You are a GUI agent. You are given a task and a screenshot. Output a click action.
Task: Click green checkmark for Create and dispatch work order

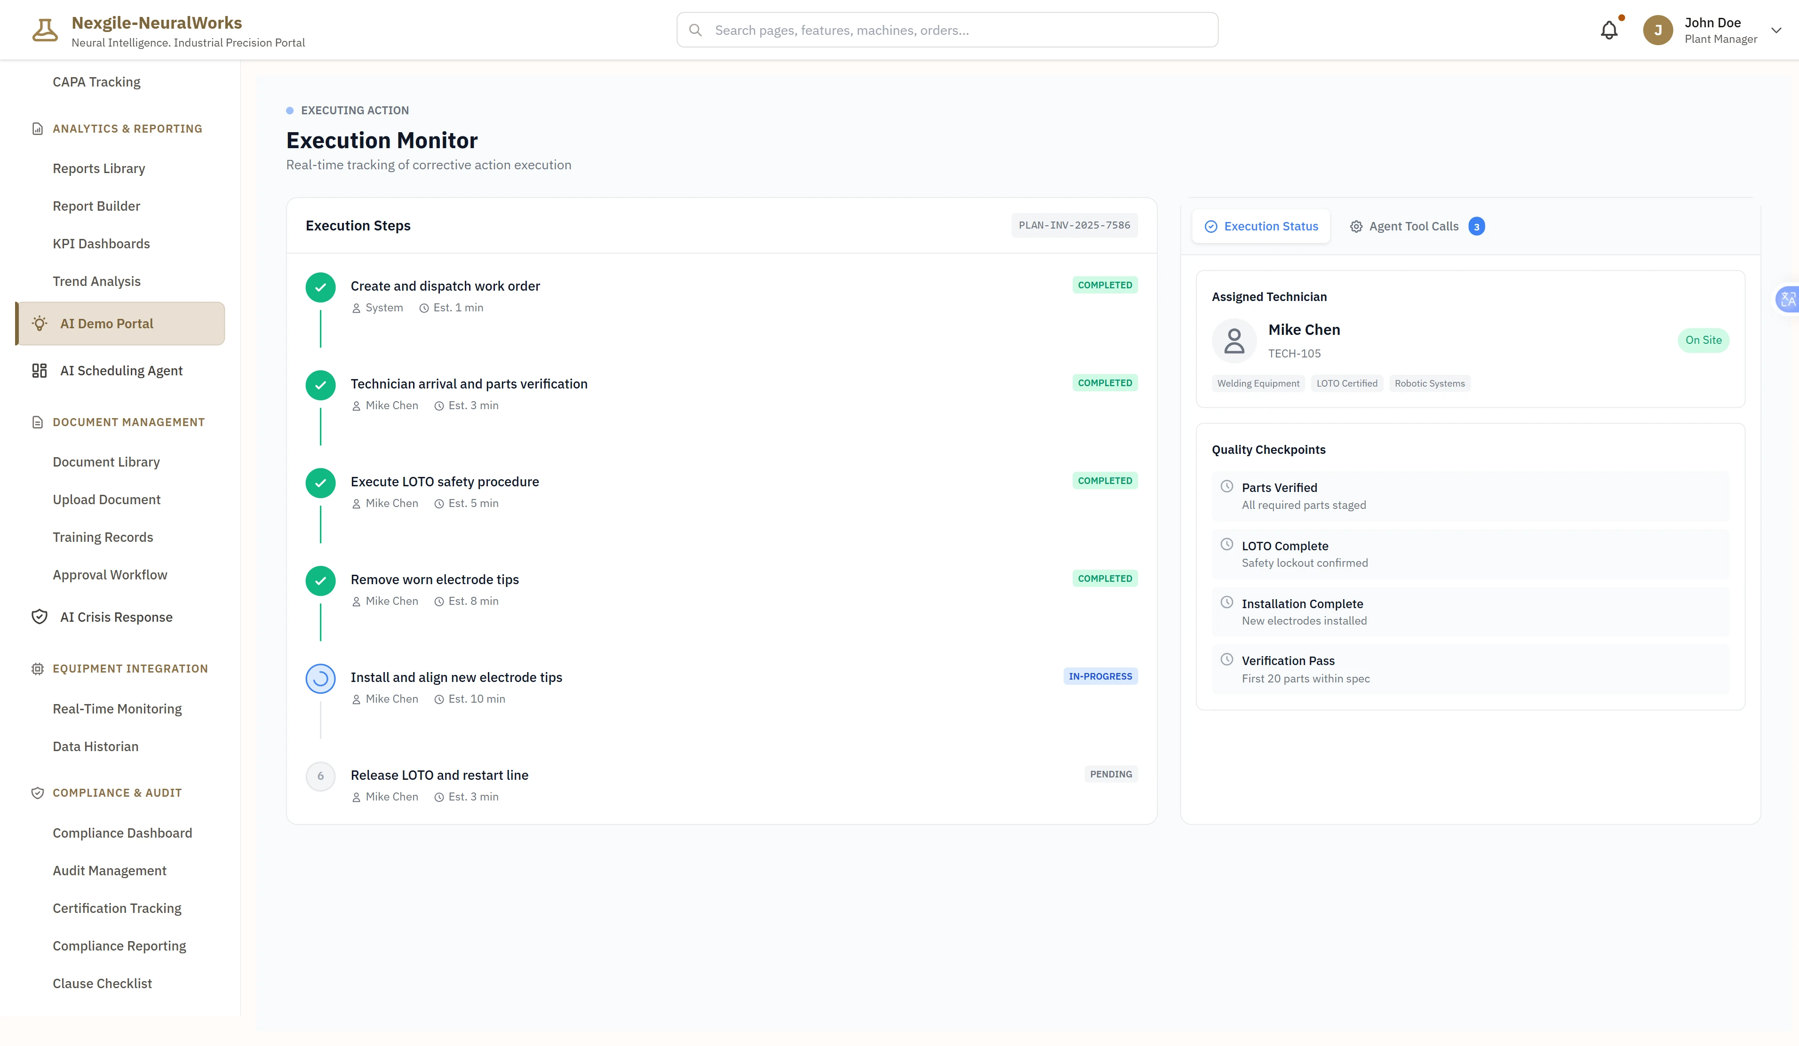click(320, 287)
